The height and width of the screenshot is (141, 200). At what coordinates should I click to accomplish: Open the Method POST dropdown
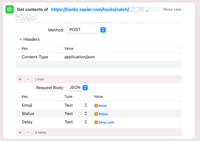(86, 30)
